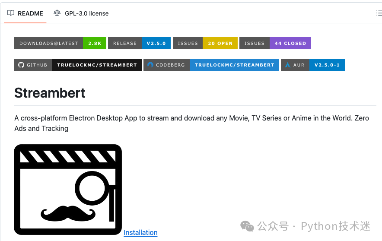The image size is (382, 241).
Task: Open the README tab
Action: tap(25, 13)
